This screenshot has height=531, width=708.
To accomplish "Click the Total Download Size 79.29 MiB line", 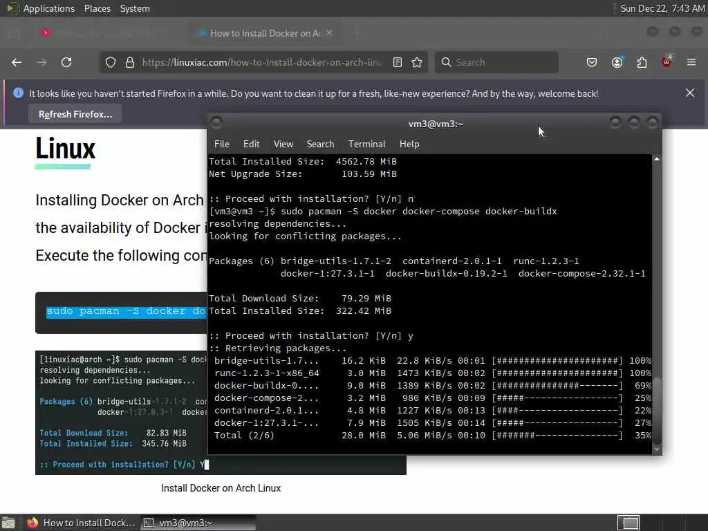I will pyautogui.click(x=300, y=299).
